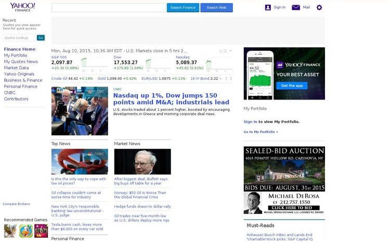Click Go to My Portfolio link
The width and height of the screenshot is (390, 243).
pos(261,132)
